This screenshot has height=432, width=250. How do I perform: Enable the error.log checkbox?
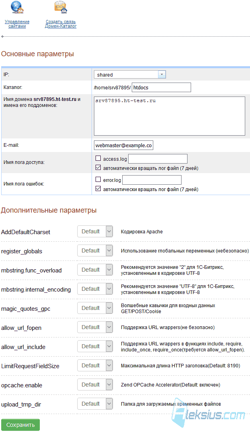click(98, 180)
